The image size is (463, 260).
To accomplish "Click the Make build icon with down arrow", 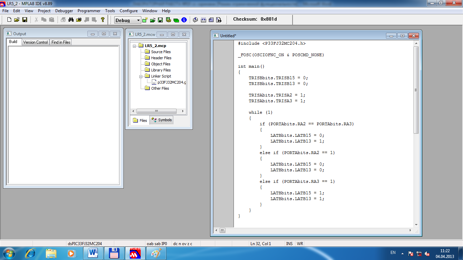I will pos(196,20).
